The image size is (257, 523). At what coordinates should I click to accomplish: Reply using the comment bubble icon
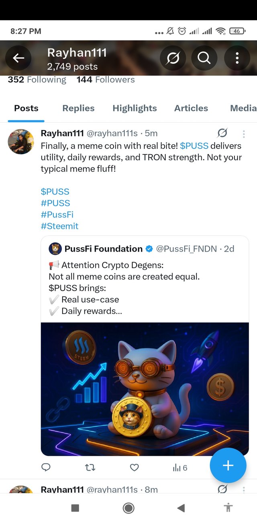click(46, 467)
